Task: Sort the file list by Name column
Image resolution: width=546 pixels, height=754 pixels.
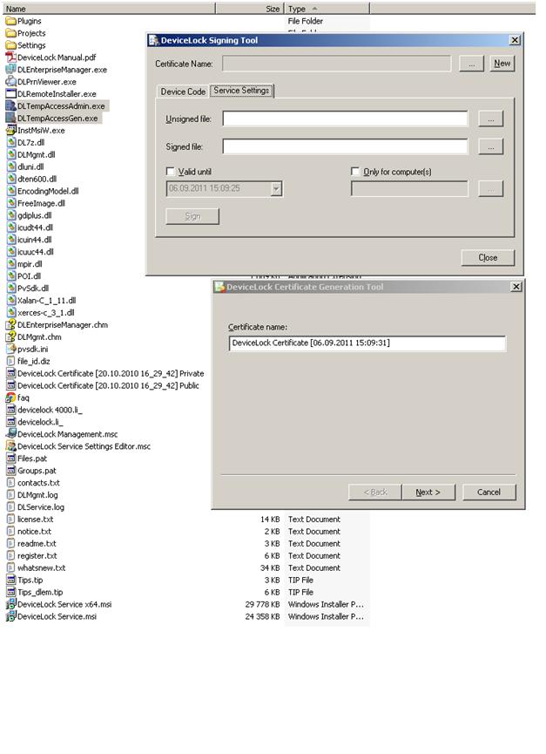Action: [x=109, y=9]
